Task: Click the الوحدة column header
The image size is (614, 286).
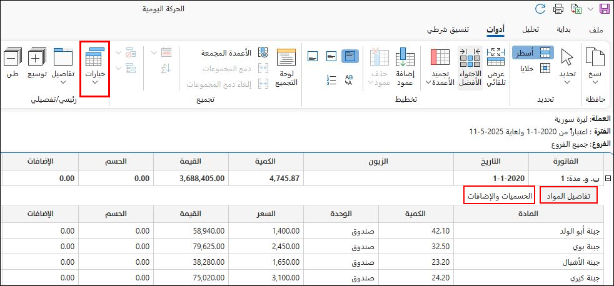Action: point(341,214)
